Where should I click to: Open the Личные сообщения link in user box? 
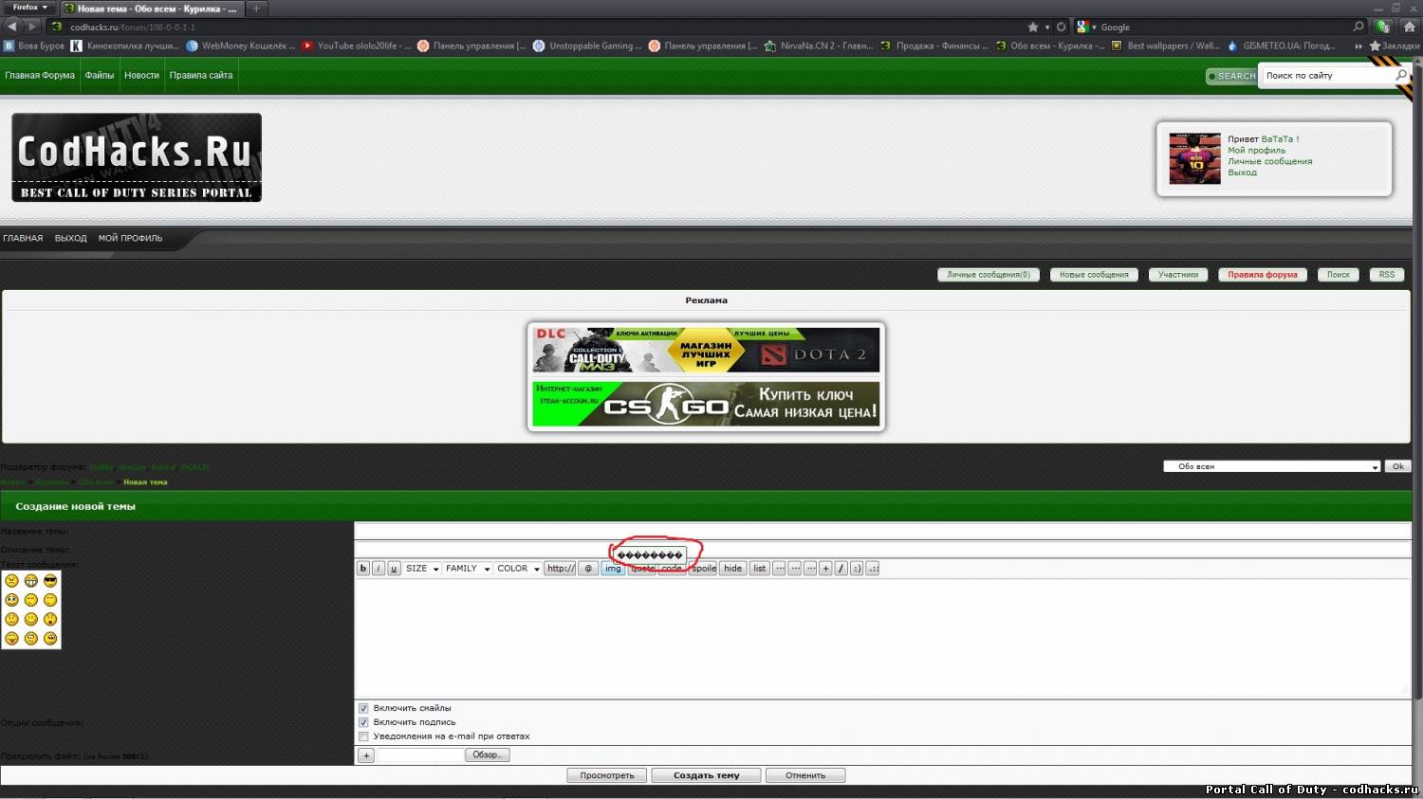coord(1269,161)
